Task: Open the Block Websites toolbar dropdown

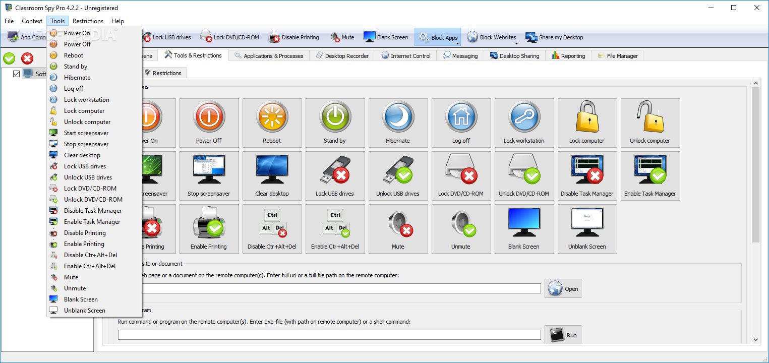Action: click(516, 43)
